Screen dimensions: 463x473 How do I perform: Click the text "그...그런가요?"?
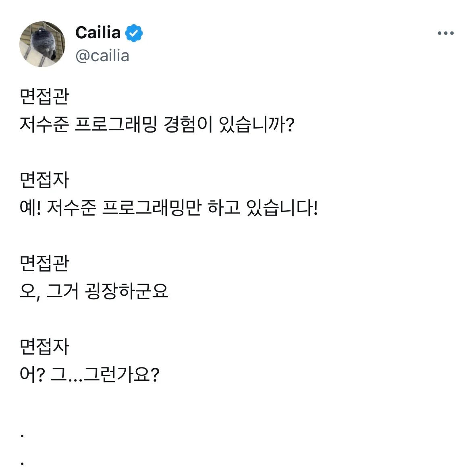coord(105,375)
